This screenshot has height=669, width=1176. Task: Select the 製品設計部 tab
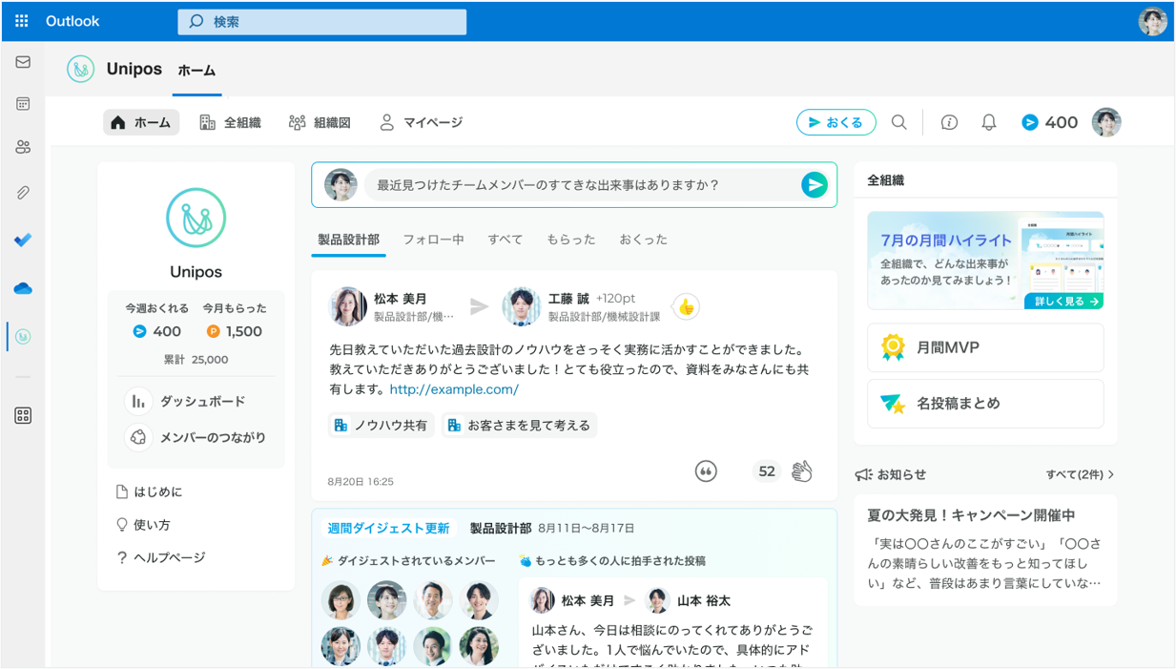click(348, 240)
